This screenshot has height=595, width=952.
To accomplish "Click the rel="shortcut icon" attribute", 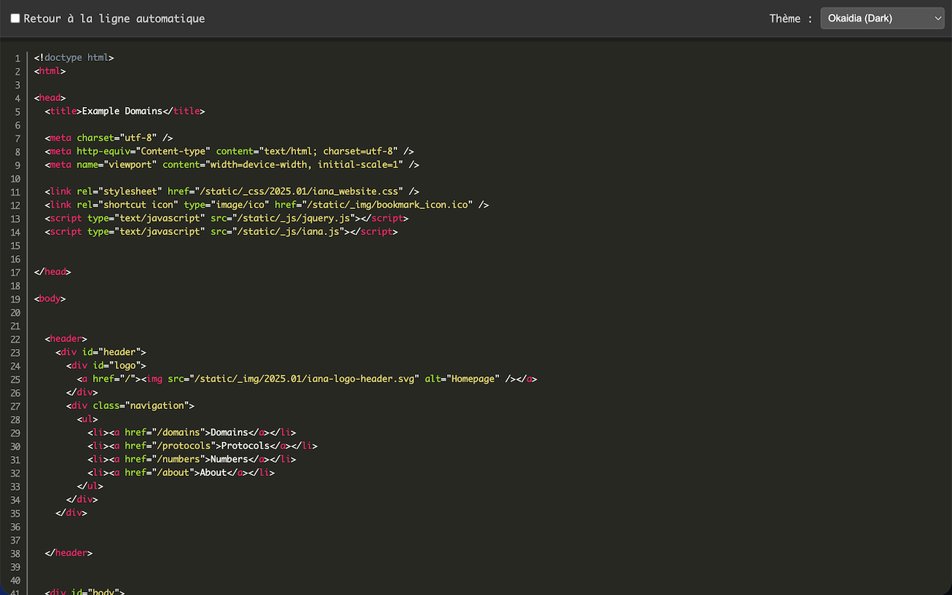I will click(x=127, y=205).
